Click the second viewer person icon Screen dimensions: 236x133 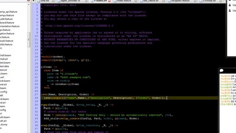coord(230,11)
